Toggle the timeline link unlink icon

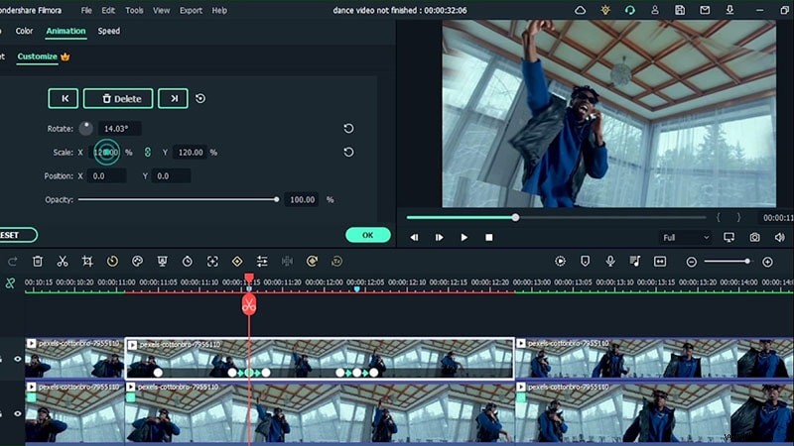pos(10,283)
